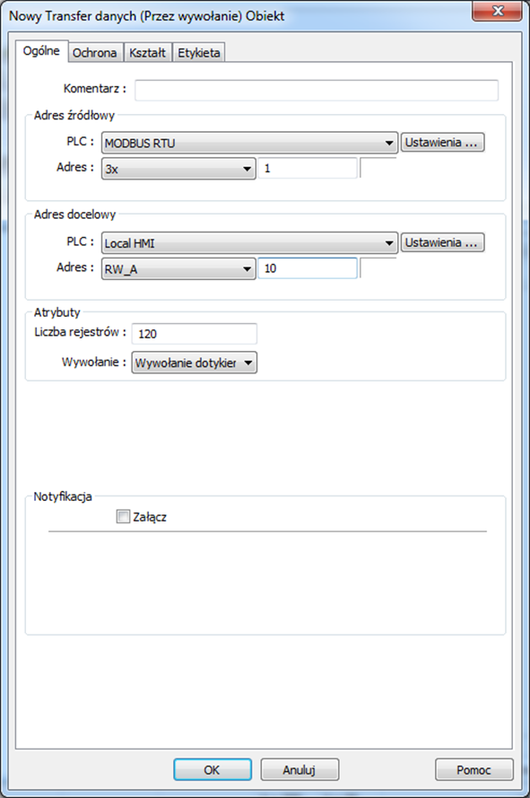Open destination PLC dropdown showing Local HMI

[x=249, y=242]
